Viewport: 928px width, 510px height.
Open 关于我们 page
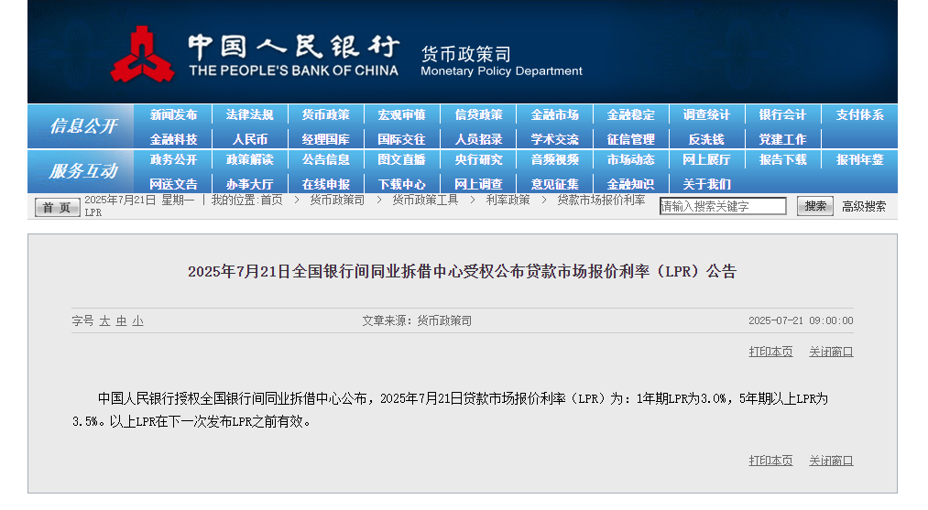coord(706,185)
